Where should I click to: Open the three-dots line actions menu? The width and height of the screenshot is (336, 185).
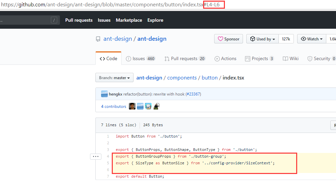click(x=96, y=157)
